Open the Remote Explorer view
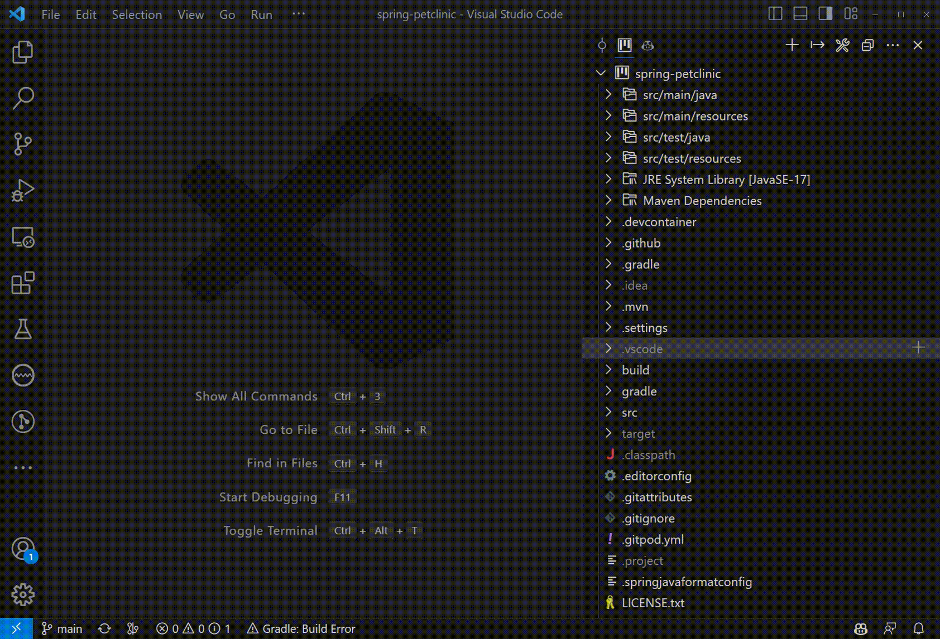The image size is (940, 639). (23, 237)
